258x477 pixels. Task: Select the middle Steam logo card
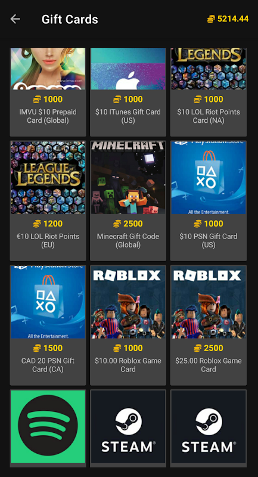click(128, 426)
